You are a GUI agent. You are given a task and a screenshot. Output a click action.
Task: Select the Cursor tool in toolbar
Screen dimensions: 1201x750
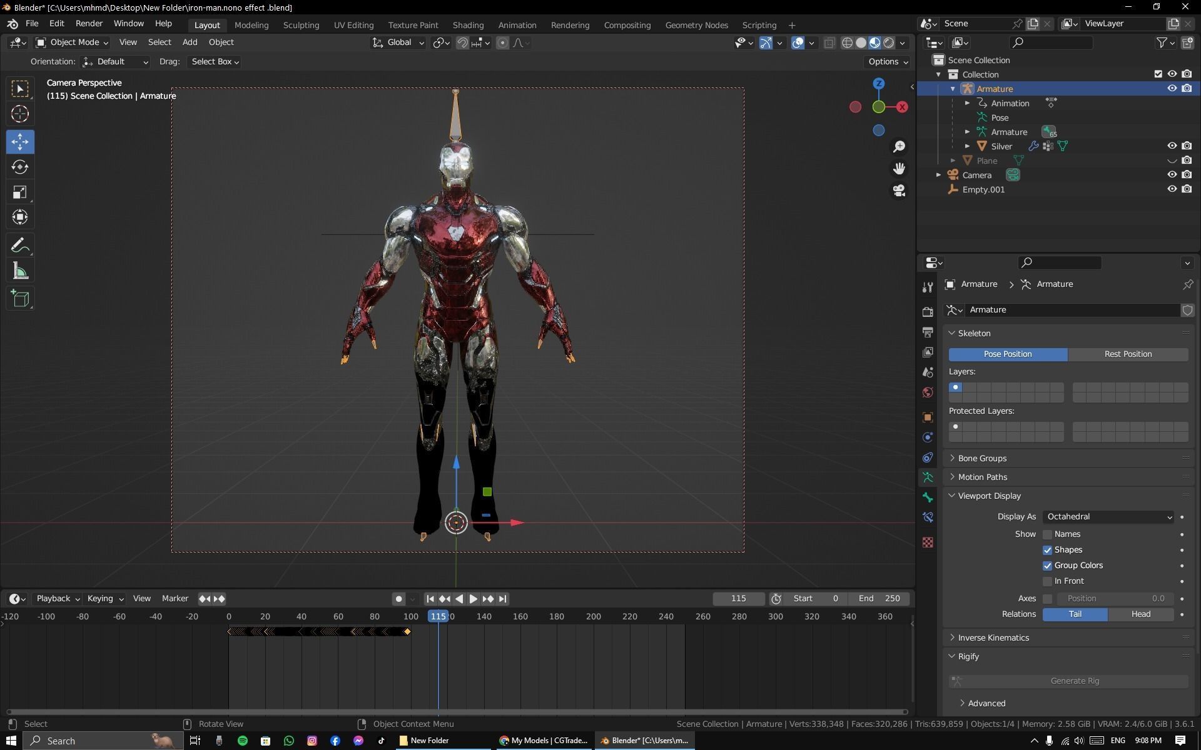point(20,114)
